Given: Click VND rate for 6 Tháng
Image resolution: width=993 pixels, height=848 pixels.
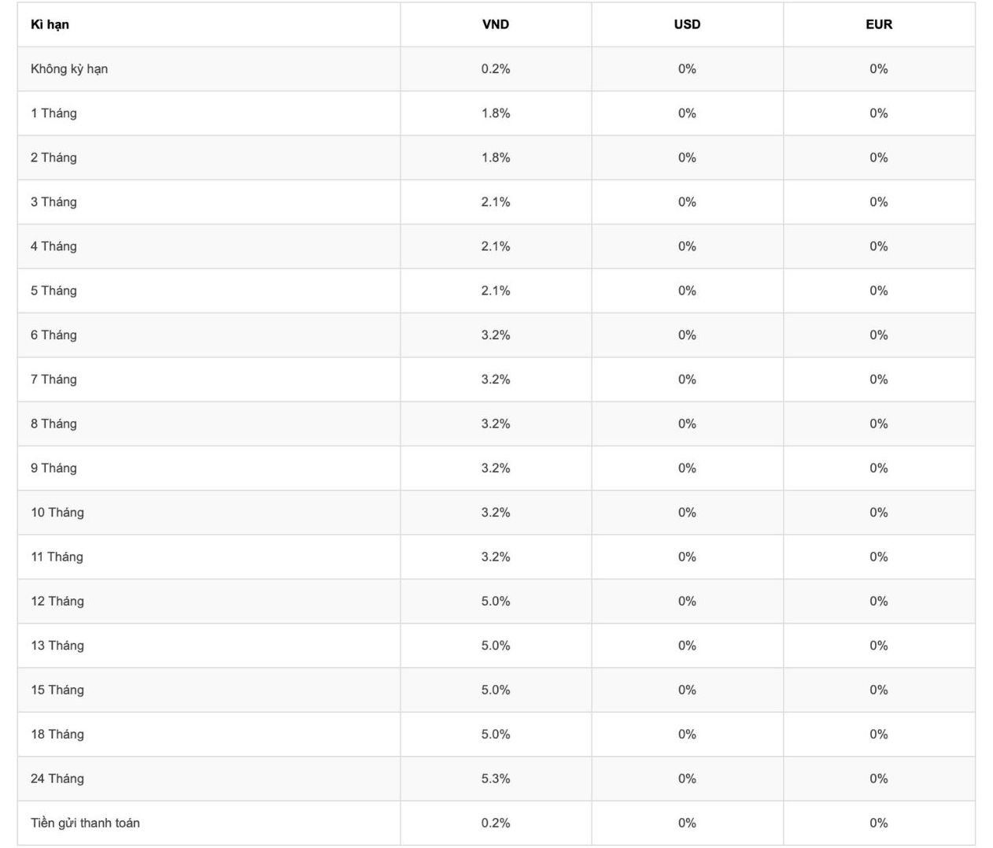Looking at the screenshot, I should tap(496, 335).
